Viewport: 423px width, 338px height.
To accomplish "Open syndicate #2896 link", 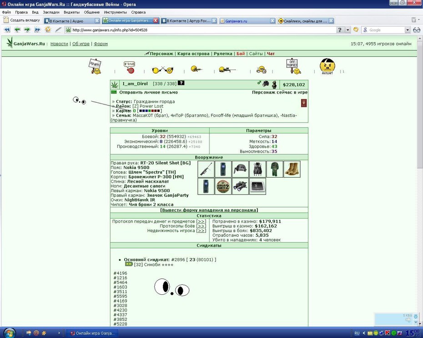I will click(178, 259).
